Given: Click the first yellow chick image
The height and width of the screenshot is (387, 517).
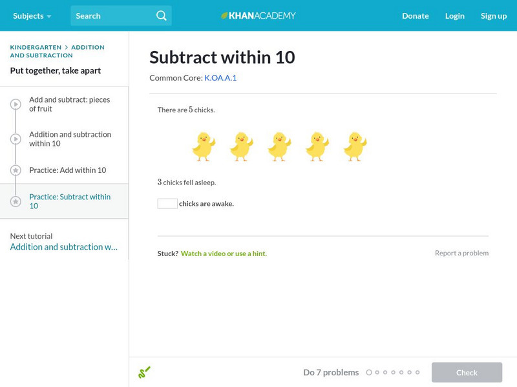Looking at the screenshot, I should point(204,146).
